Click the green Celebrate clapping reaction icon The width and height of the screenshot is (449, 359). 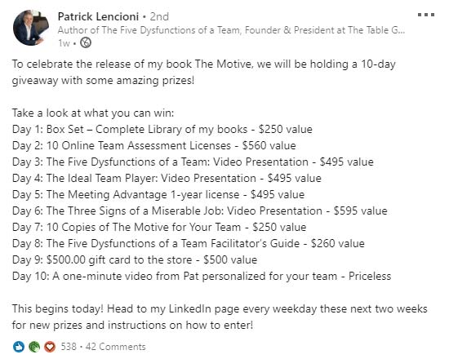pyautogui.click(x=34, y=347)
